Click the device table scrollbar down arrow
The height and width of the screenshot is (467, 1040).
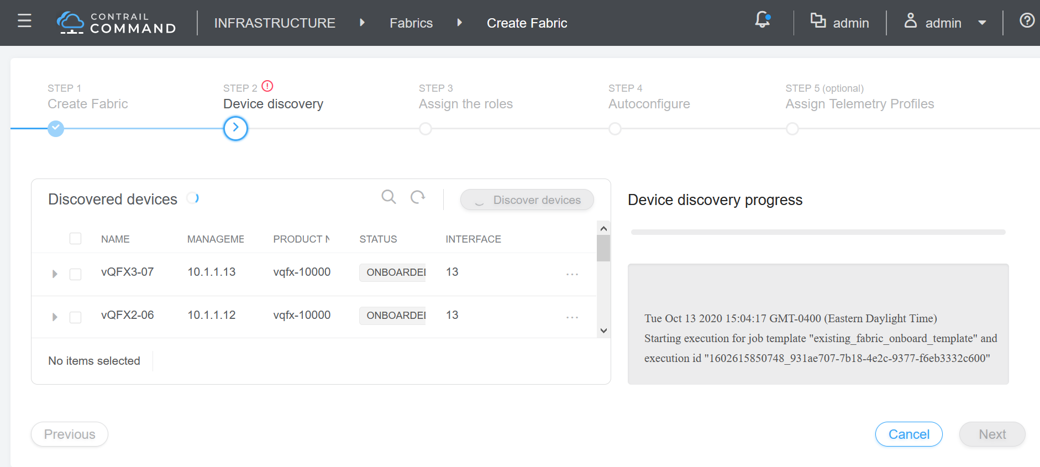click(x=603, y=330)
